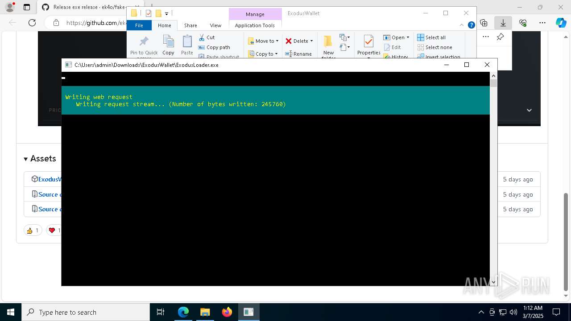Open Task View on the taskbar

coord(161,312)
